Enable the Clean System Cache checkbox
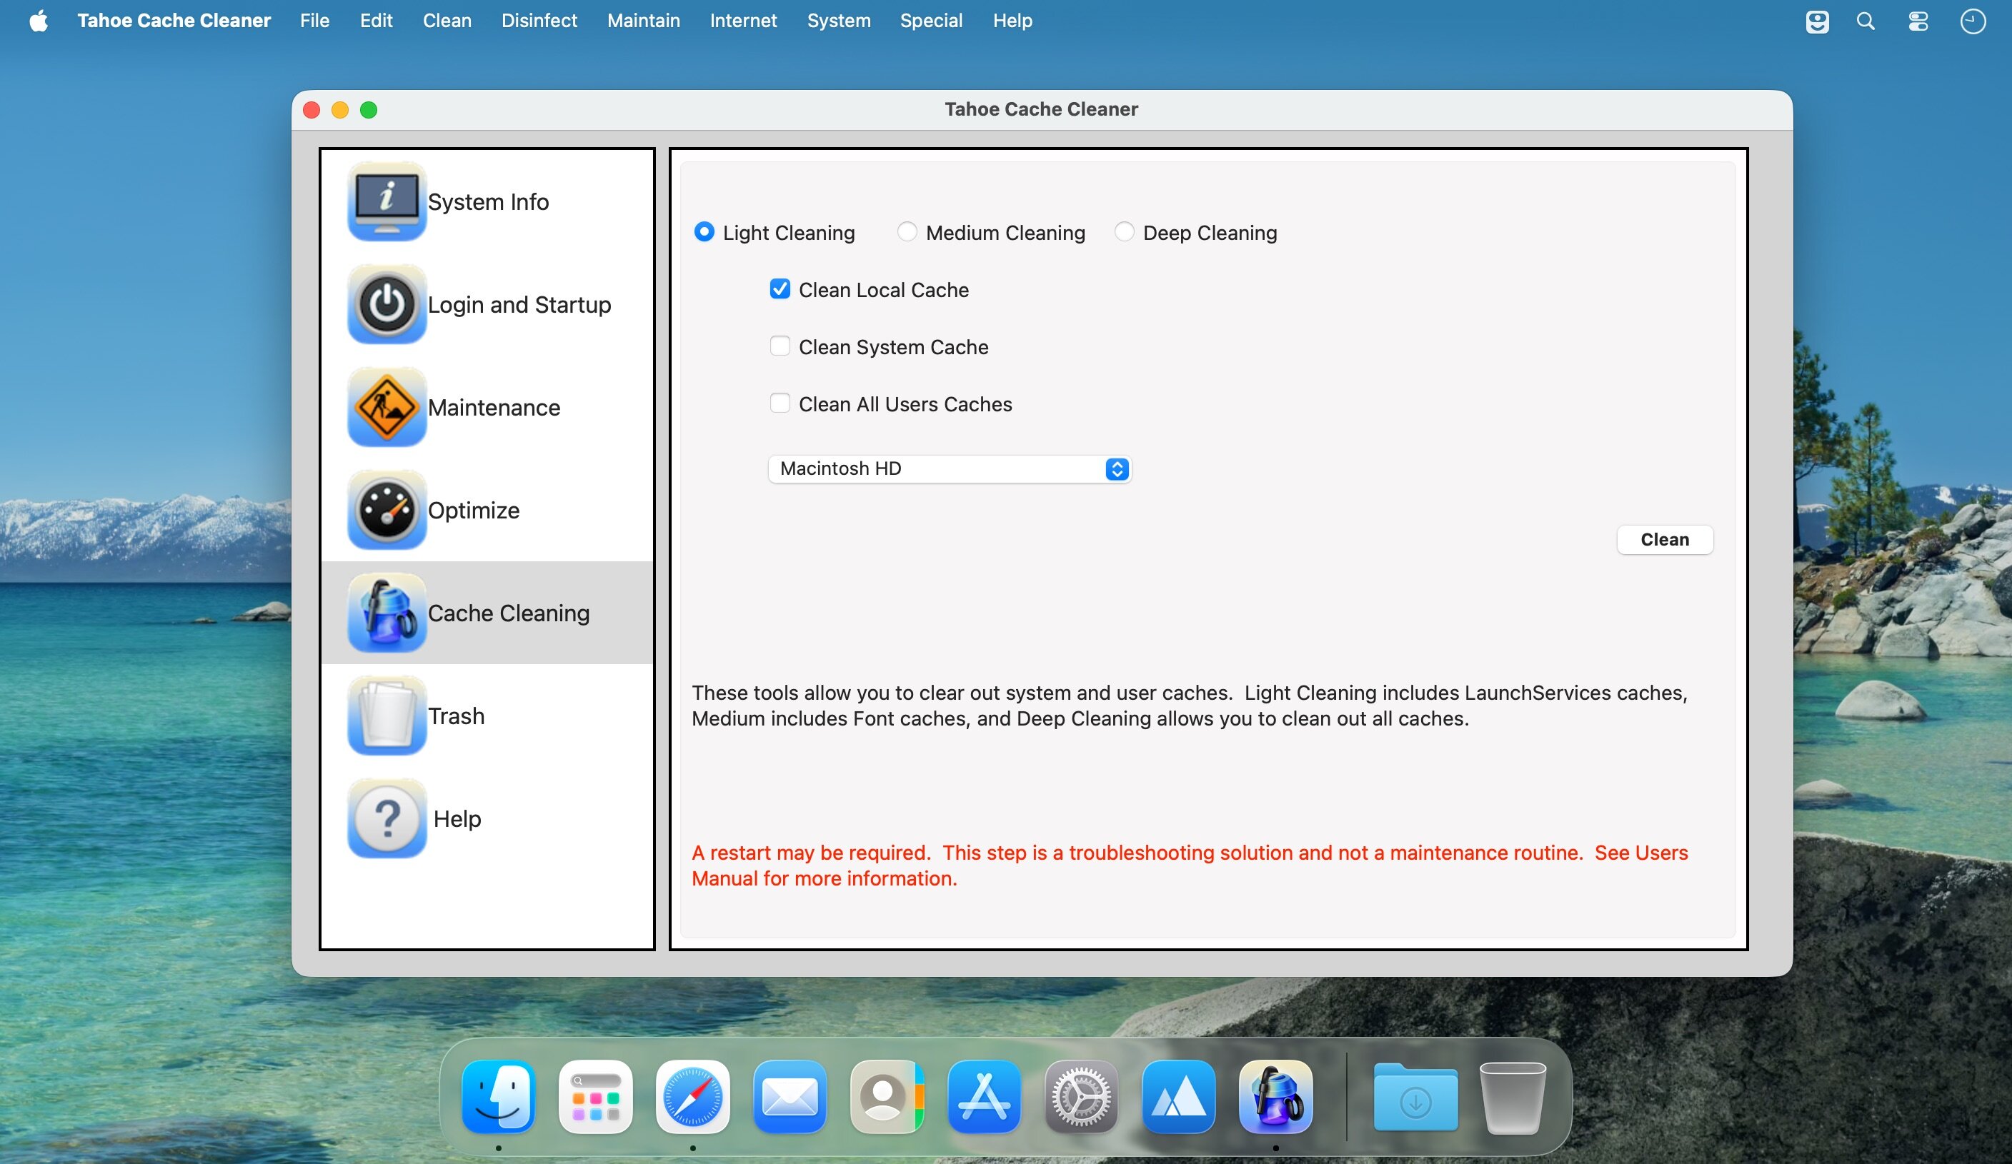 780,346
